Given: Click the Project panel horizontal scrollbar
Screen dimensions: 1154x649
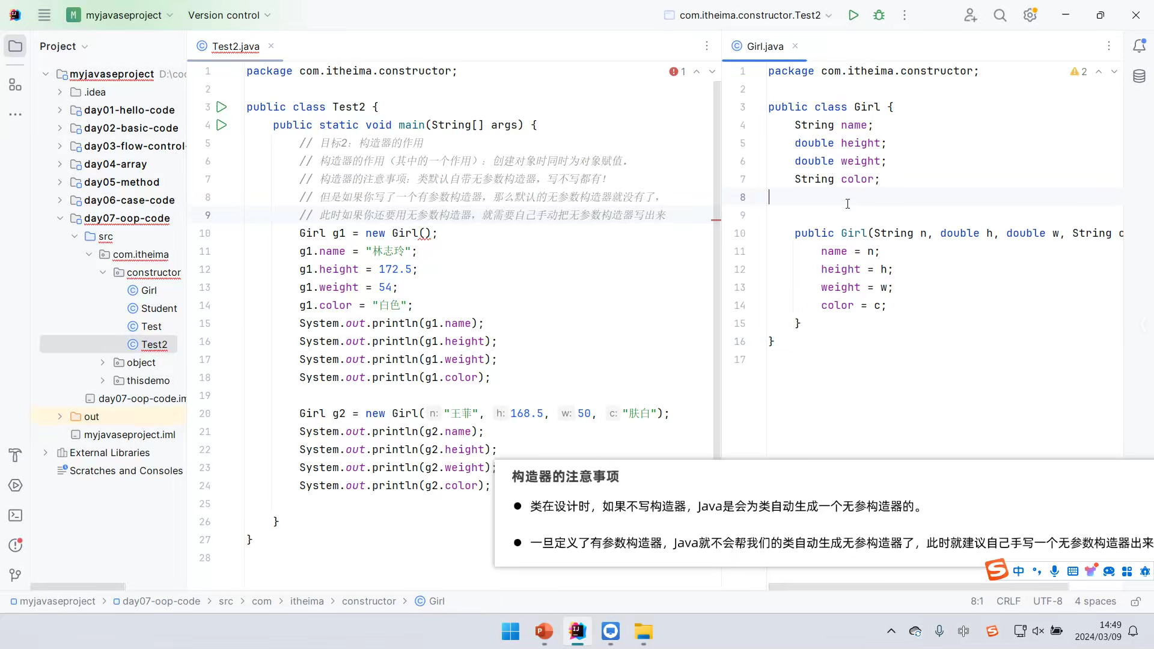Looking at the screenshot, I should click(78, 587).
